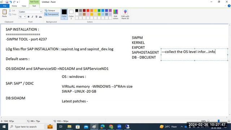Open Microsoft Store from taskbar
The image size is (231, 130).
coord(78,127)
